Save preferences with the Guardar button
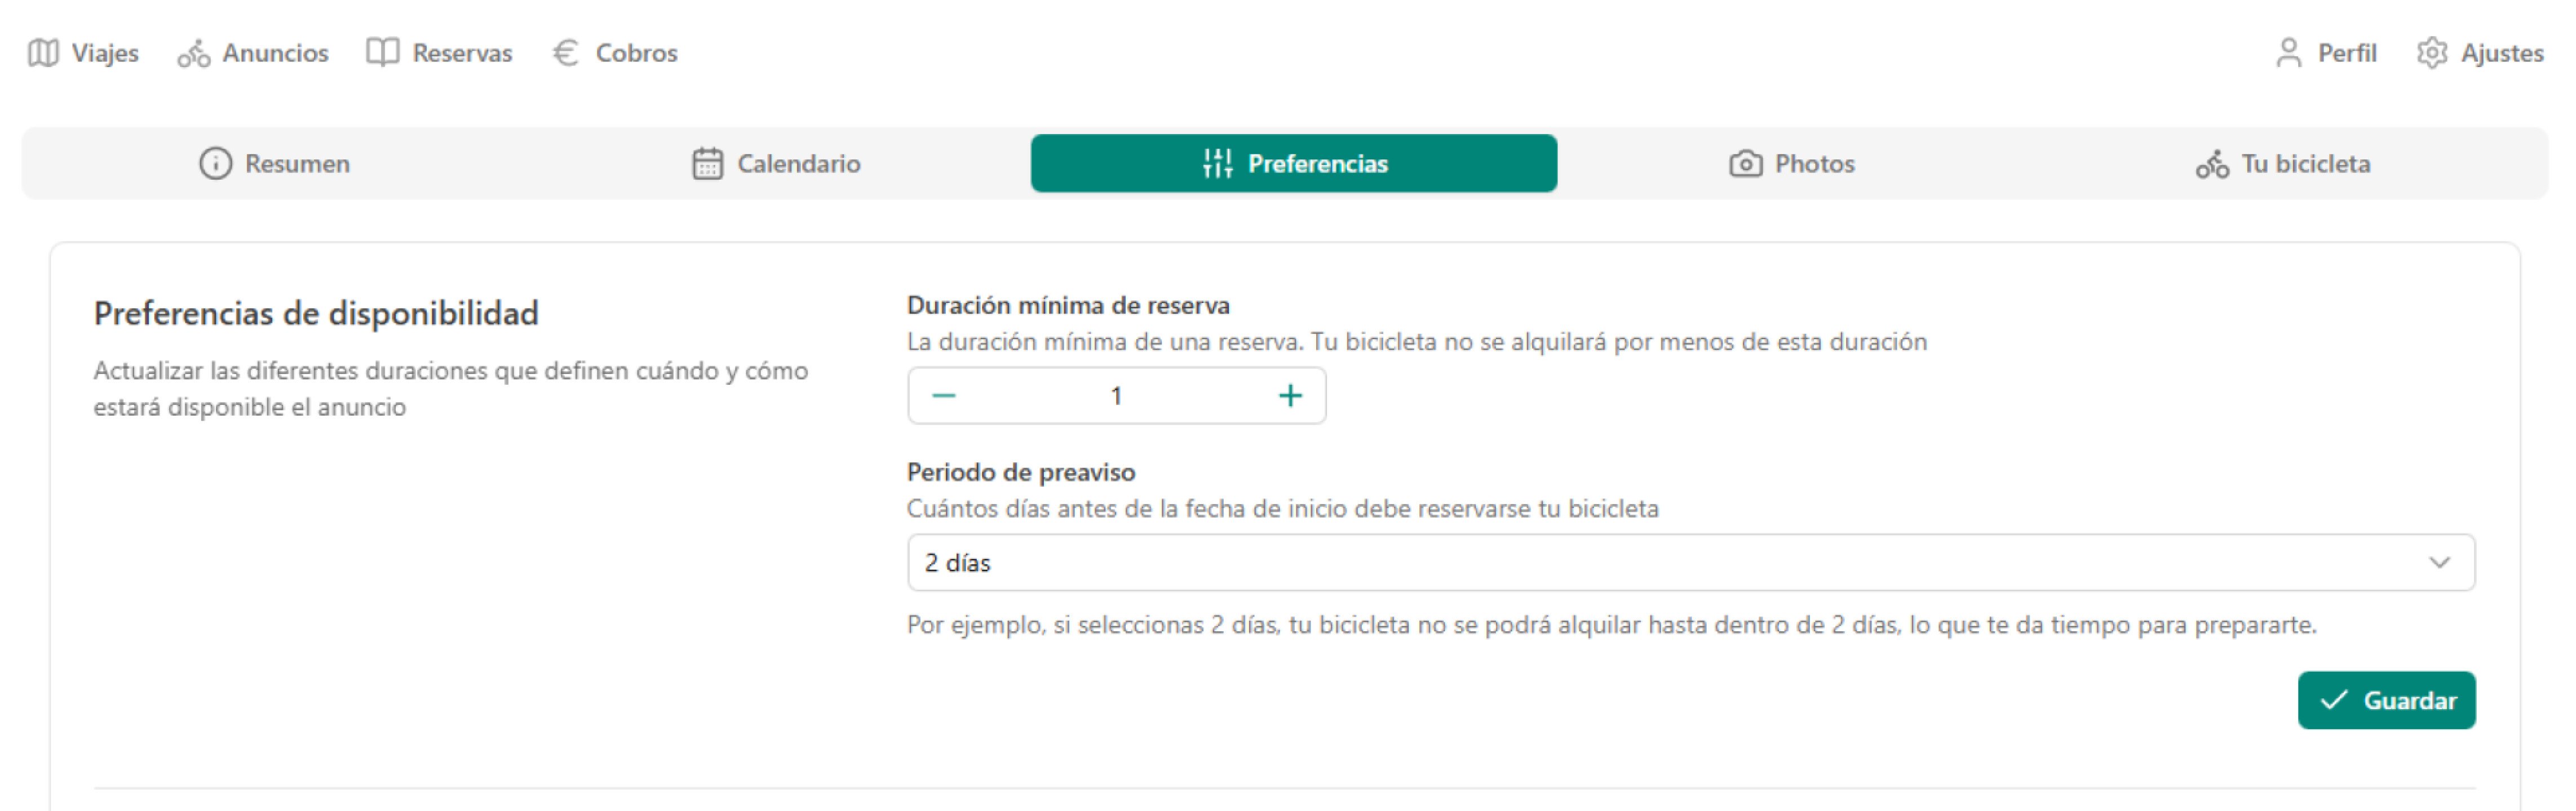This screenshot has height=811, width=2576. (x=2388, y=700)
